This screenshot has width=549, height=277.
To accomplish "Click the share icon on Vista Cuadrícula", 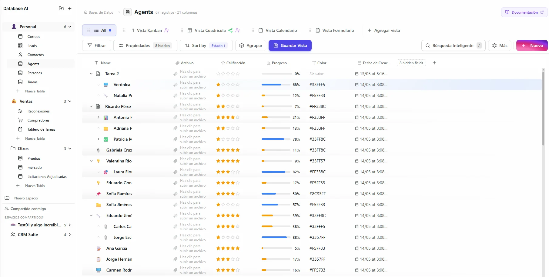I will tap(230, 30).
